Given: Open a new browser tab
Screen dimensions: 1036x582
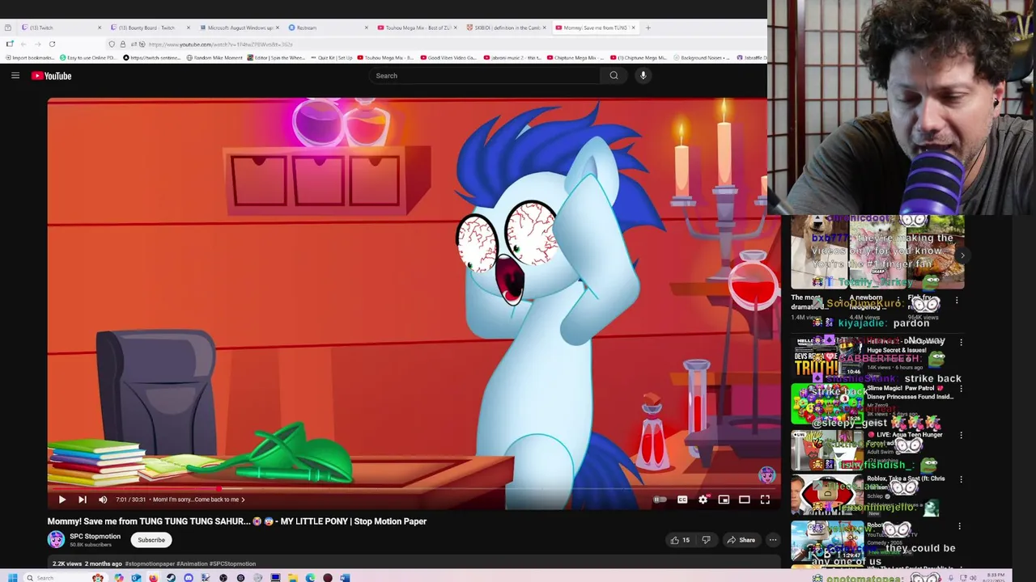Looking at the screenshot, I should [x=647, y=27].
